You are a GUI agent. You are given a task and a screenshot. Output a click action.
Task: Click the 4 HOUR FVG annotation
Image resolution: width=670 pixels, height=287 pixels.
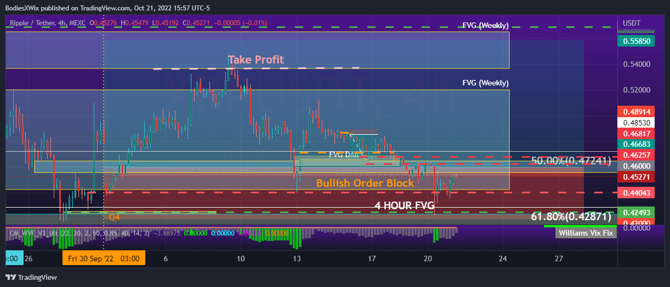coord(405,206)
